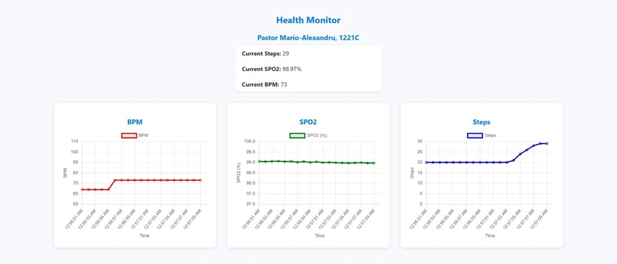Click the Time axis label under SPO2 chart
The width and height of the screenshot is (617, 264).
click(319, 236)
